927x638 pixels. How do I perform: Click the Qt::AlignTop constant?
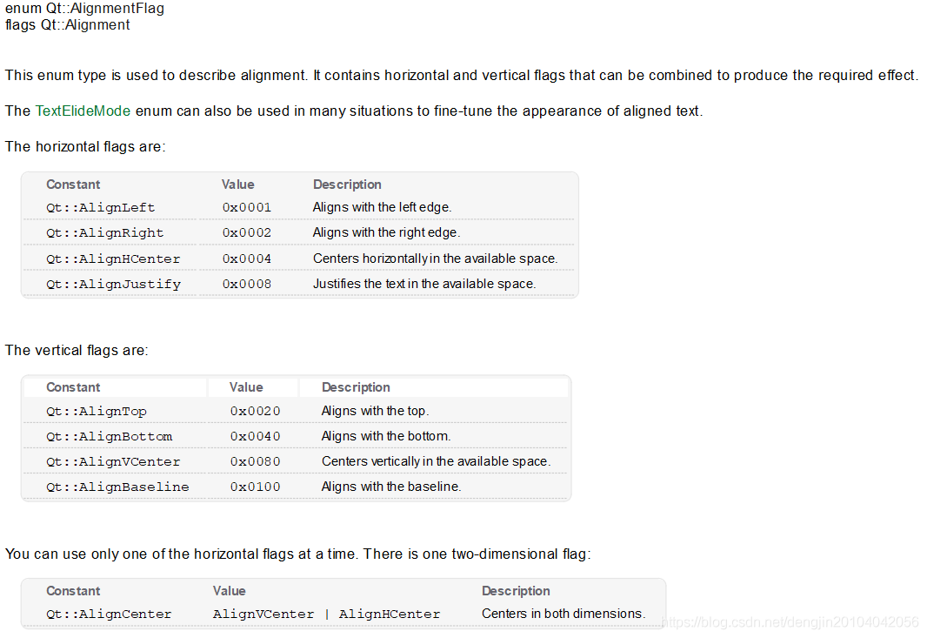(97, 412)
